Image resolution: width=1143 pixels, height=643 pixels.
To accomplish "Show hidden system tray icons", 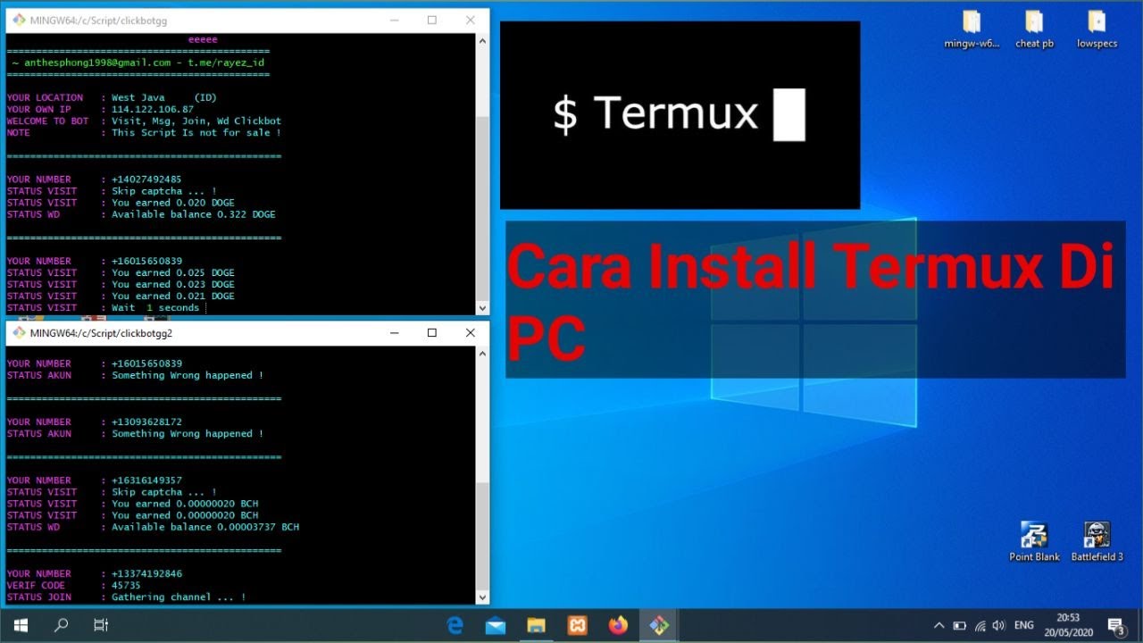I will click(x=939, y=626).
